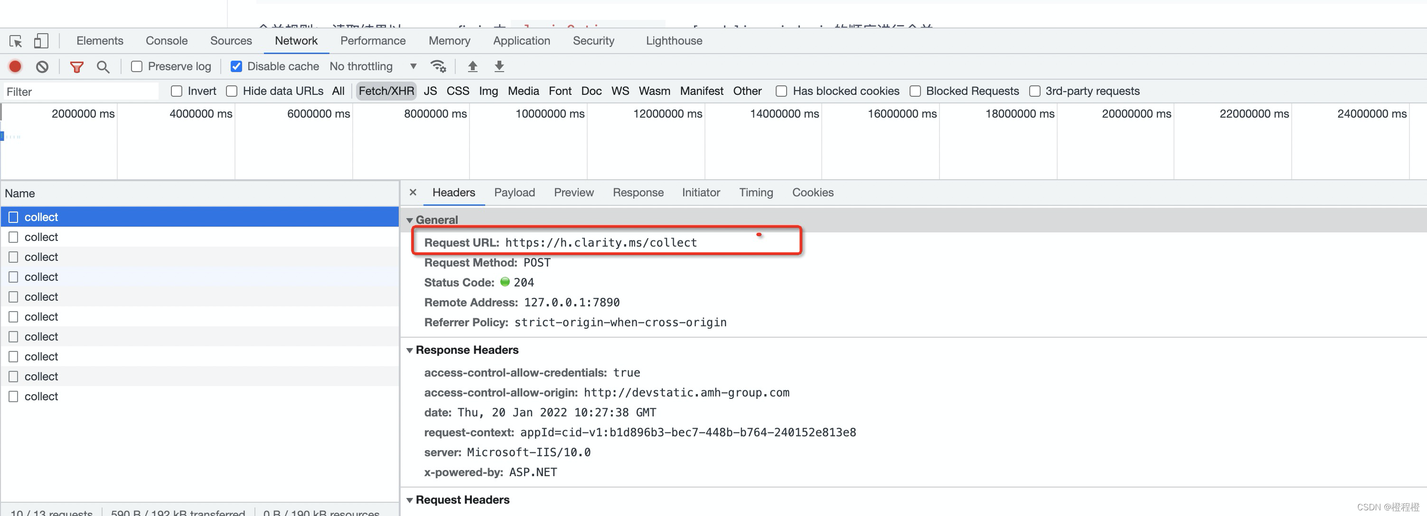Toggle the red filter funnel icon
Viewport: 1427px width, 516px height.
coord(76,66)
